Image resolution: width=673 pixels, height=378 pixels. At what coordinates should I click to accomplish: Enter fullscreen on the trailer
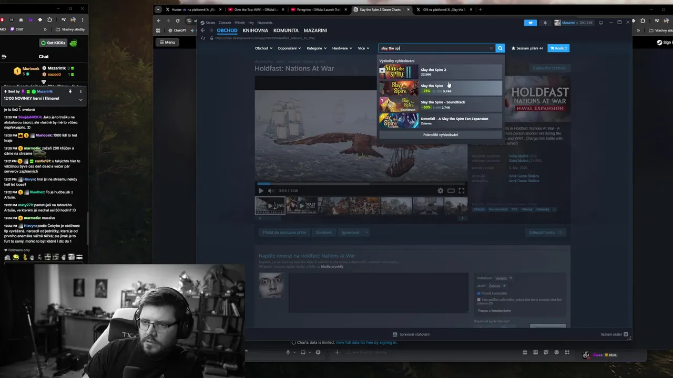(461, 191)
